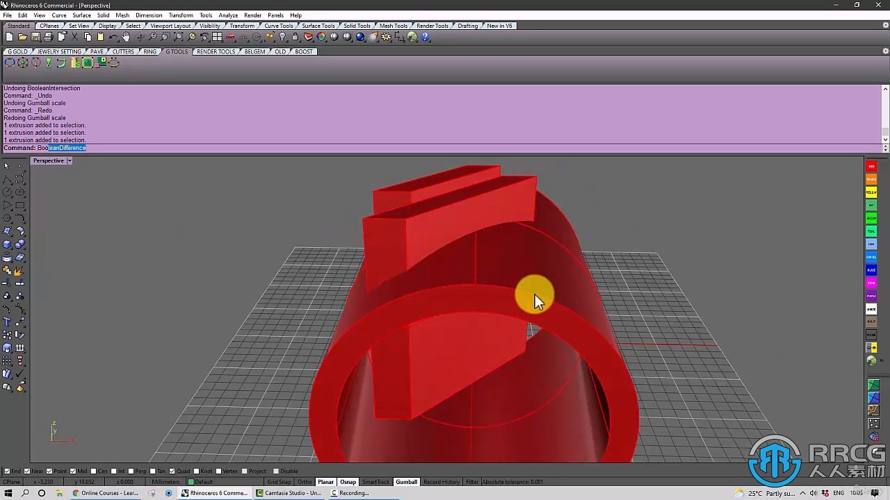Toggle Ortho mode in status bar

coord(305,482)
